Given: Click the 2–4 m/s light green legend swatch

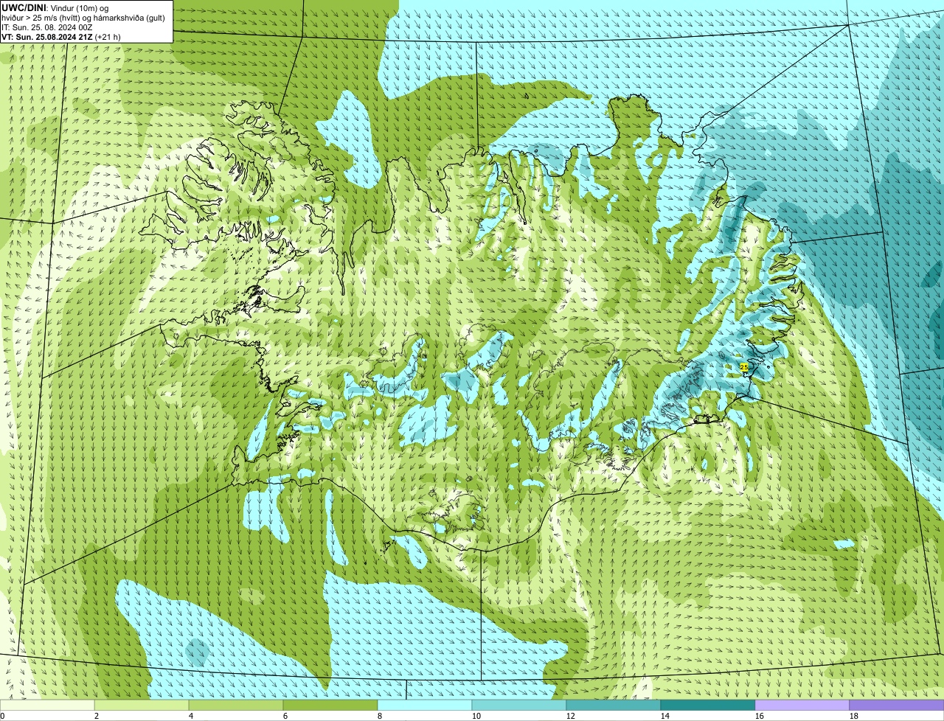Looking at the screenshot, I should pos(142,705).
